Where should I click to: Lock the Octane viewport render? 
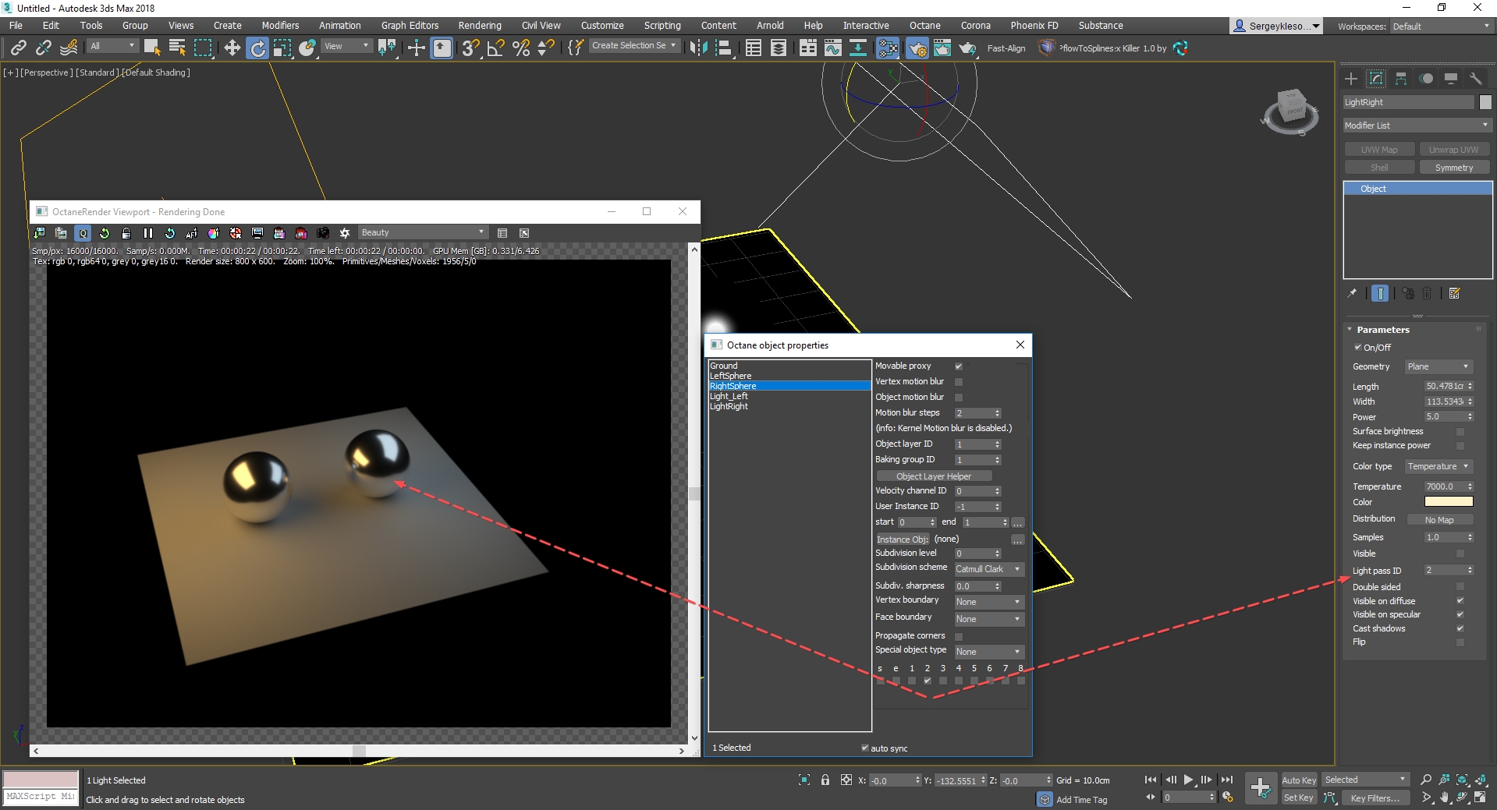126,233
